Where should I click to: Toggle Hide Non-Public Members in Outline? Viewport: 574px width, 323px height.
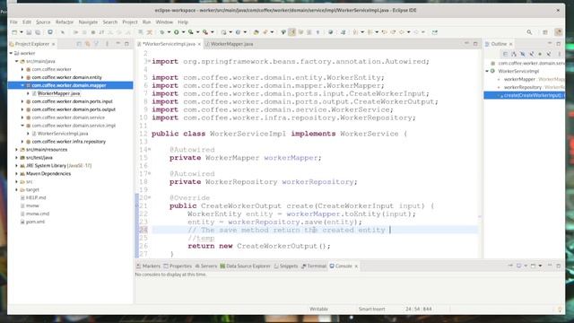(x=540, y=54)
